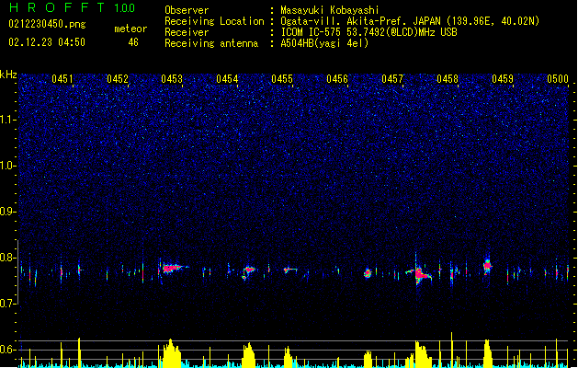This screenshot has height=368, width=578.
Task: Click the meteor label above the count
Action: (x=130, y=29)
